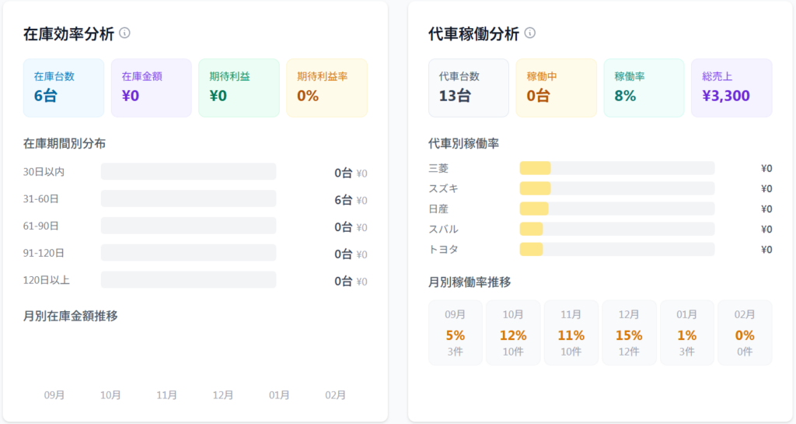Click the 期待利益率 0% card
The width and height of the screenshot is (796, 424).
tap(326, 88)
